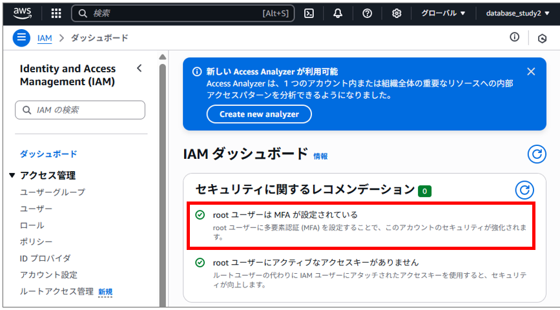Open the settings gear icon
The height and width of the screenshot is (310, 560).
coord(397,14)
